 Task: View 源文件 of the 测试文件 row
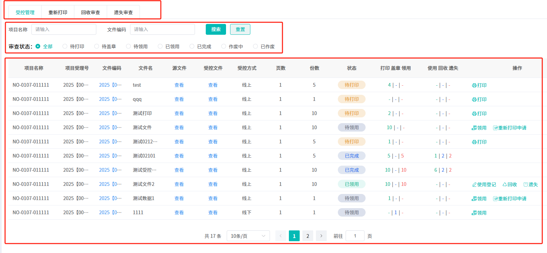tap(179, 128)
